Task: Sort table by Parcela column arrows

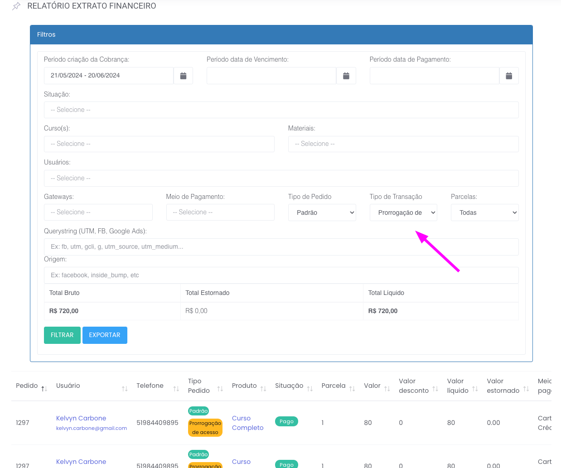Action: tap(352, 389)
